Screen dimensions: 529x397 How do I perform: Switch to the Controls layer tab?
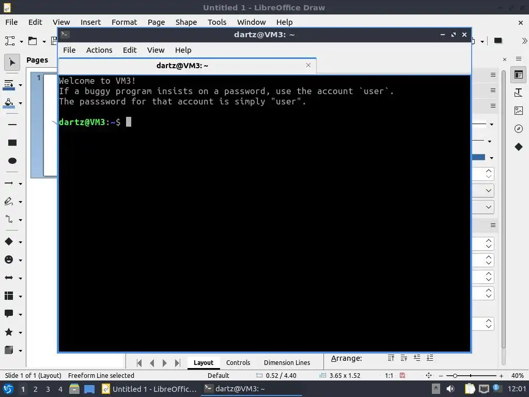238,362
